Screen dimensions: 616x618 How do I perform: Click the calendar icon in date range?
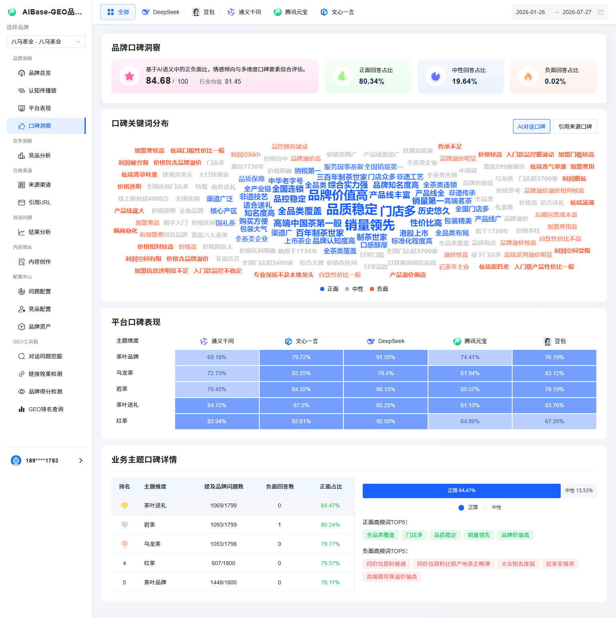pos(601,12)
